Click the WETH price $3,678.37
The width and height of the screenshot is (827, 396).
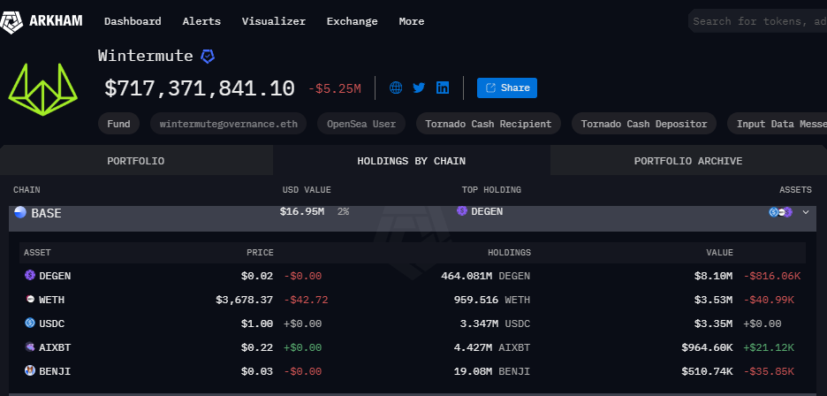[x=244, y=300]
